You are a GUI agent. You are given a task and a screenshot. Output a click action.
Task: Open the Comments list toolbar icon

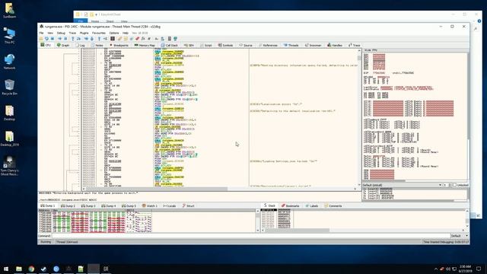click(126, 39)
